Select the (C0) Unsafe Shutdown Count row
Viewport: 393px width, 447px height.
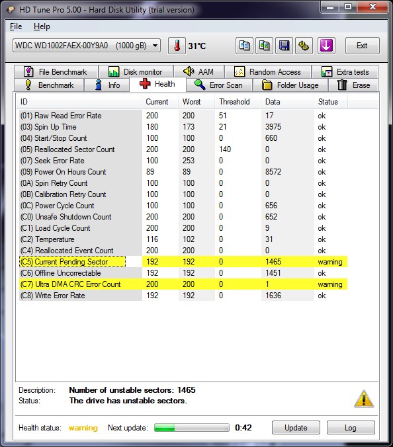(183, 217)
